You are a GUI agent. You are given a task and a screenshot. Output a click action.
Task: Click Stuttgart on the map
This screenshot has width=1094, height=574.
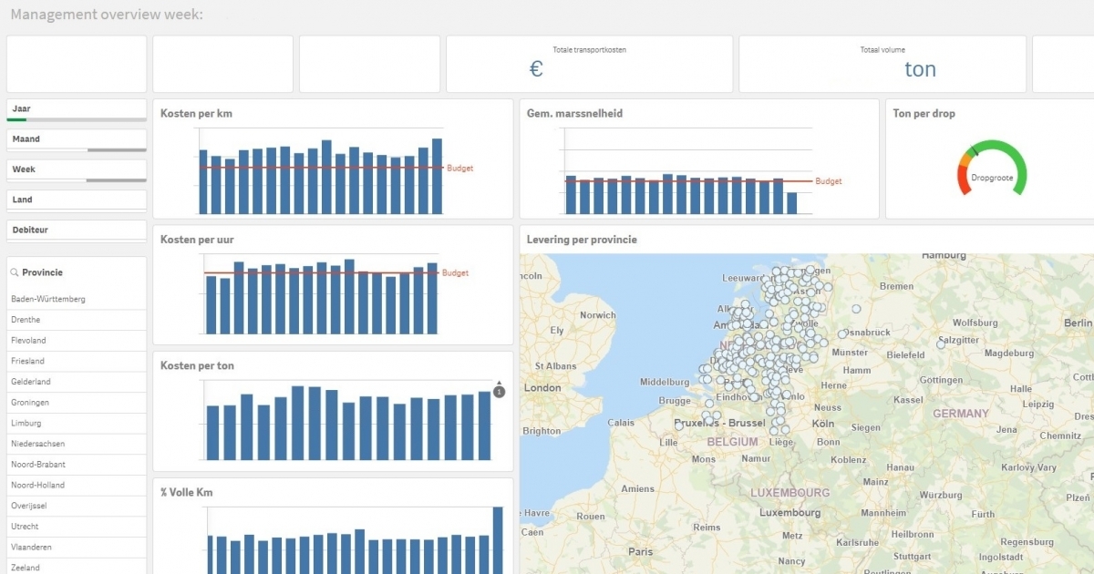(x=913, y=556)
